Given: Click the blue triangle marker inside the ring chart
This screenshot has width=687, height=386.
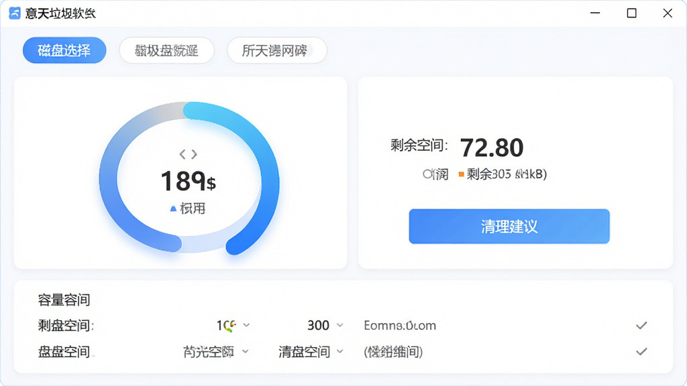Looking at the screenshot, I should coord(173,209).
